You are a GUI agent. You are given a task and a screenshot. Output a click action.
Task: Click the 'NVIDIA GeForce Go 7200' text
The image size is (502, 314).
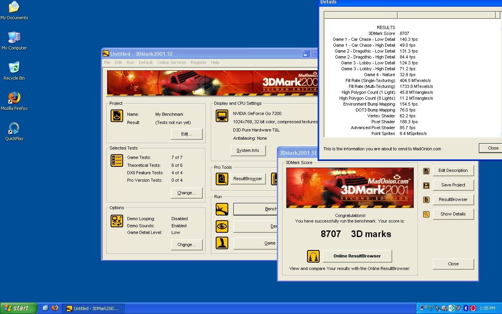tap(257, 113)
